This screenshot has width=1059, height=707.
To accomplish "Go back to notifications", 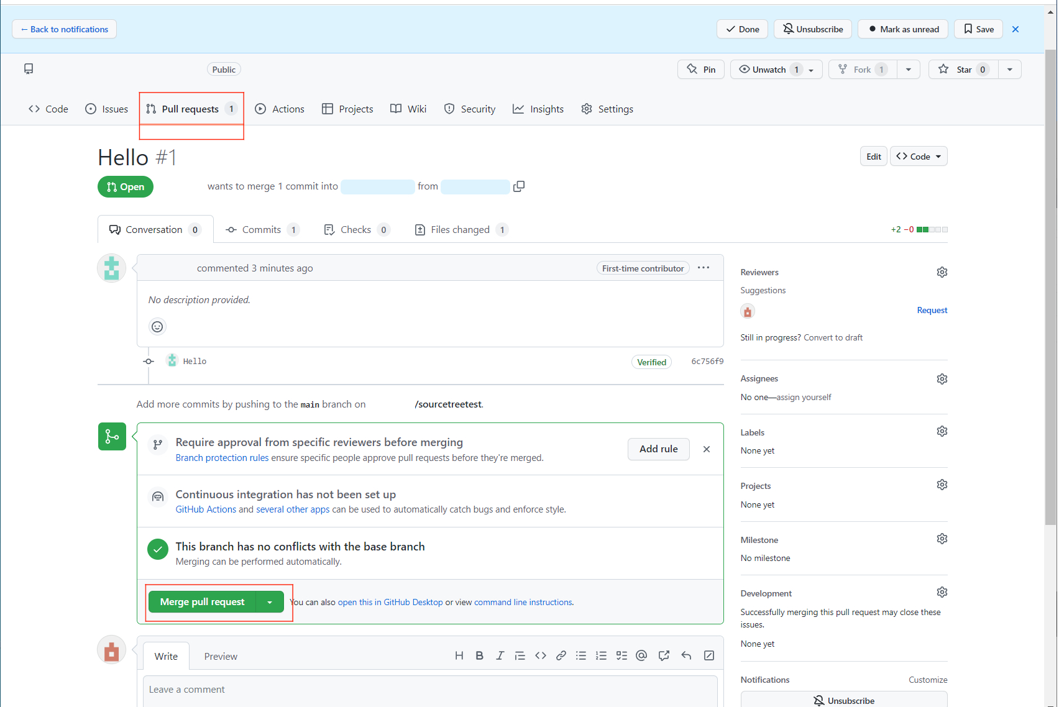I will pos(64,29).
